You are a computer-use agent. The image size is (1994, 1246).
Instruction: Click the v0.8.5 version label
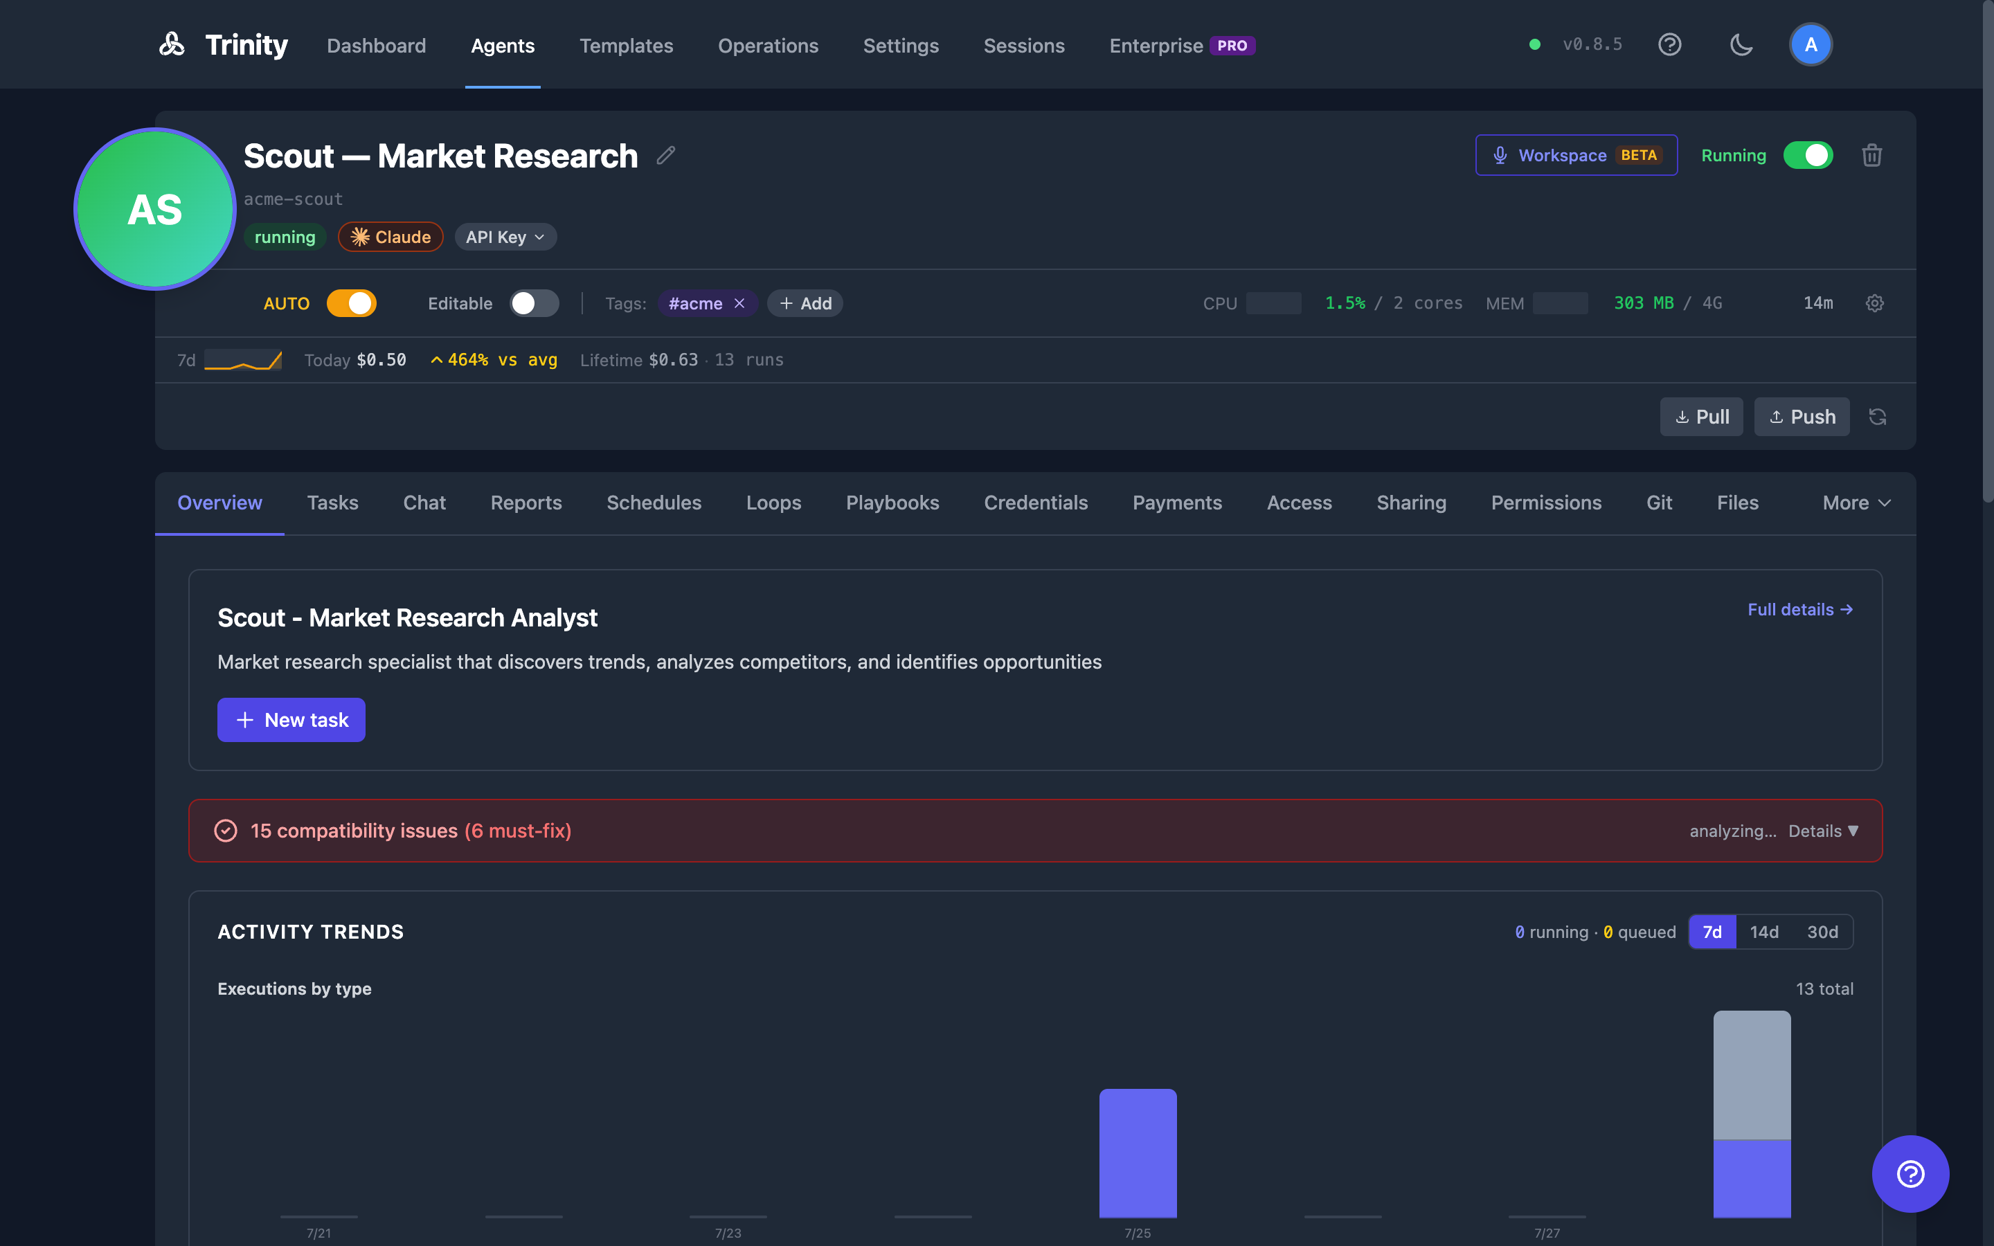tap(1592, 44)
